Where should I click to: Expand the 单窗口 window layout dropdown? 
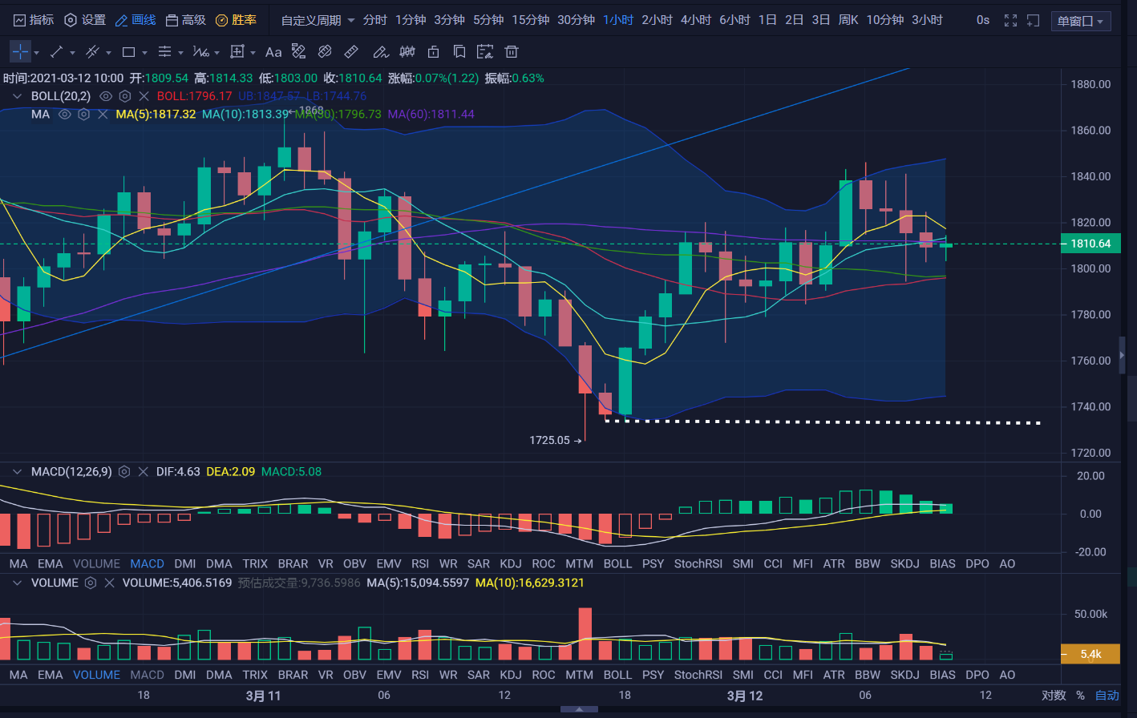1080,21
